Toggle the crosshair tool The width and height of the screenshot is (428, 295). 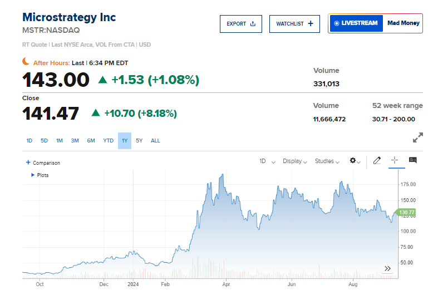pyautogui.click(x=395, y=160)
